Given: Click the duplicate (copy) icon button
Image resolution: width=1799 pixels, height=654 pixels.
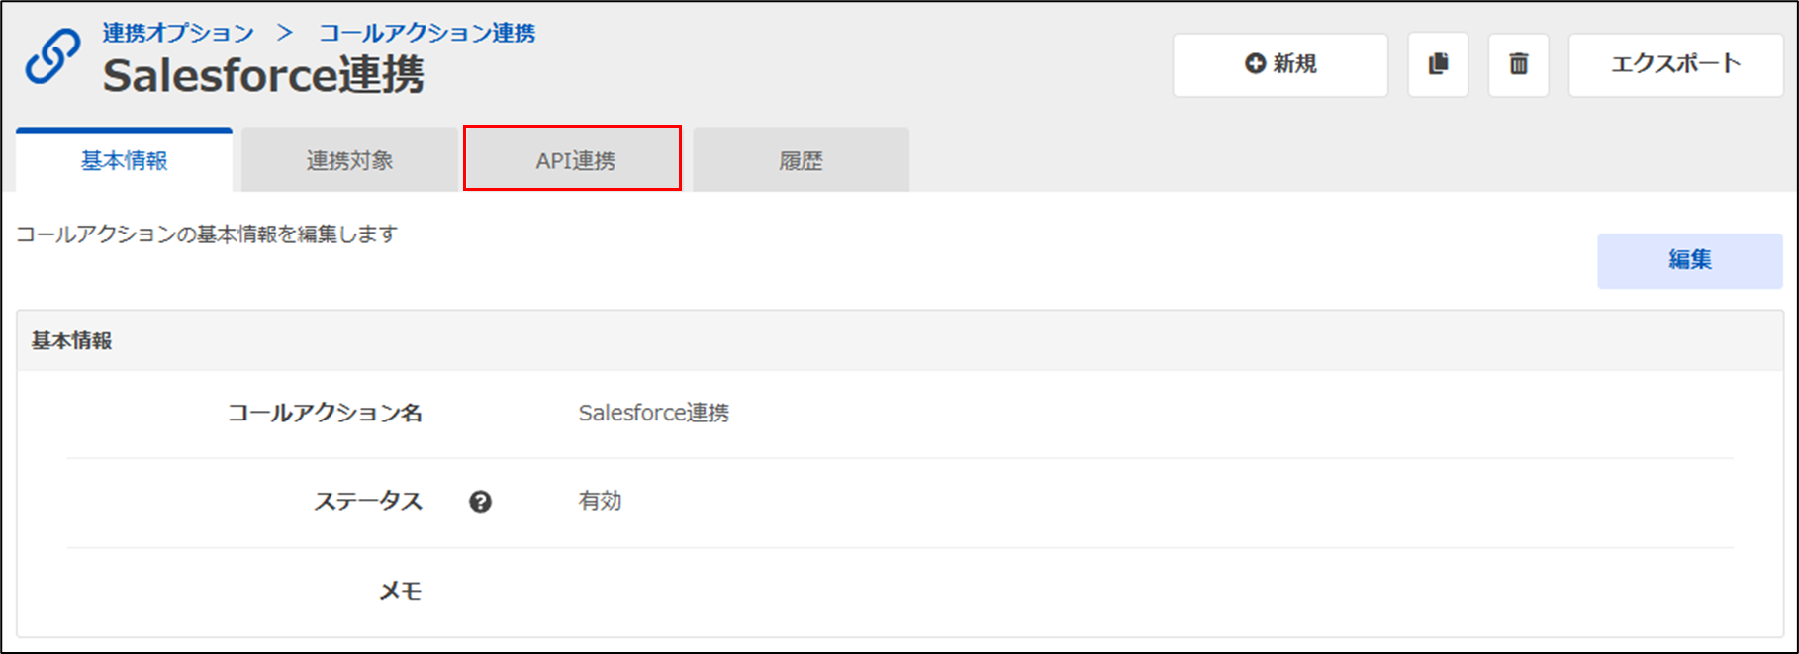Looking at the screenshot, I should point(1438,64).
